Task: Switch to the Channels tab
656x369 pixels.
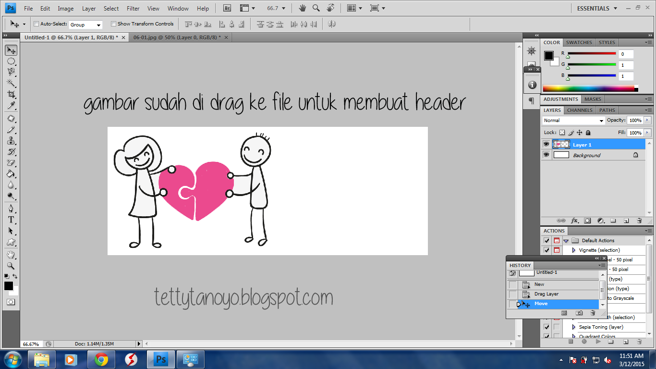Action: tap(580, 110)
